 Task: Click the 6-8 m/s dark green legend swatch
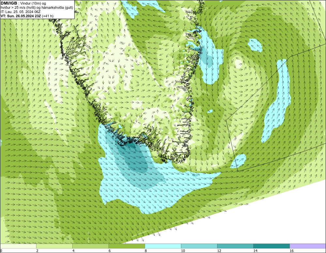[127, 246]
